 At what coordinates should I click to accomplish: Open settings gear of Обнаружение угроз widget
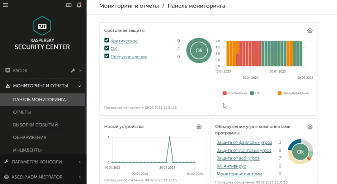(310, 127)
